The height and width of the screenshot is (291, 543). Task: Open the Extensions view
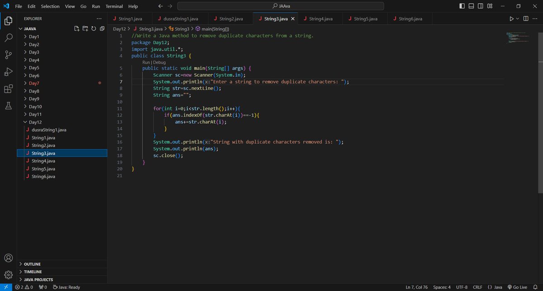tap(8, 89)
